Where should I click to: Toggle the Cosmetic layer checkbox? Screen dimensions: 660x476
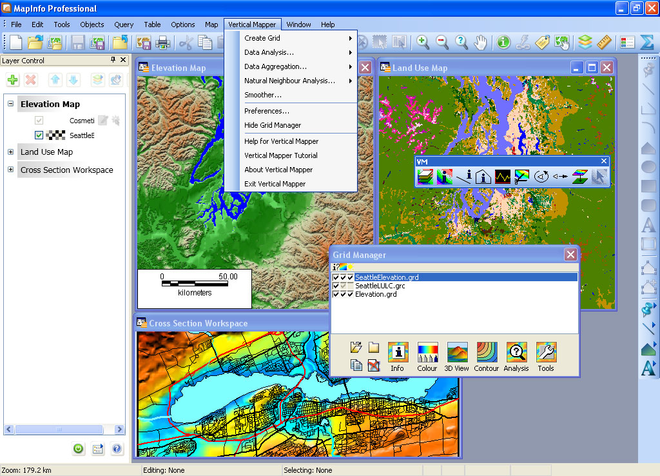[39, 121]
